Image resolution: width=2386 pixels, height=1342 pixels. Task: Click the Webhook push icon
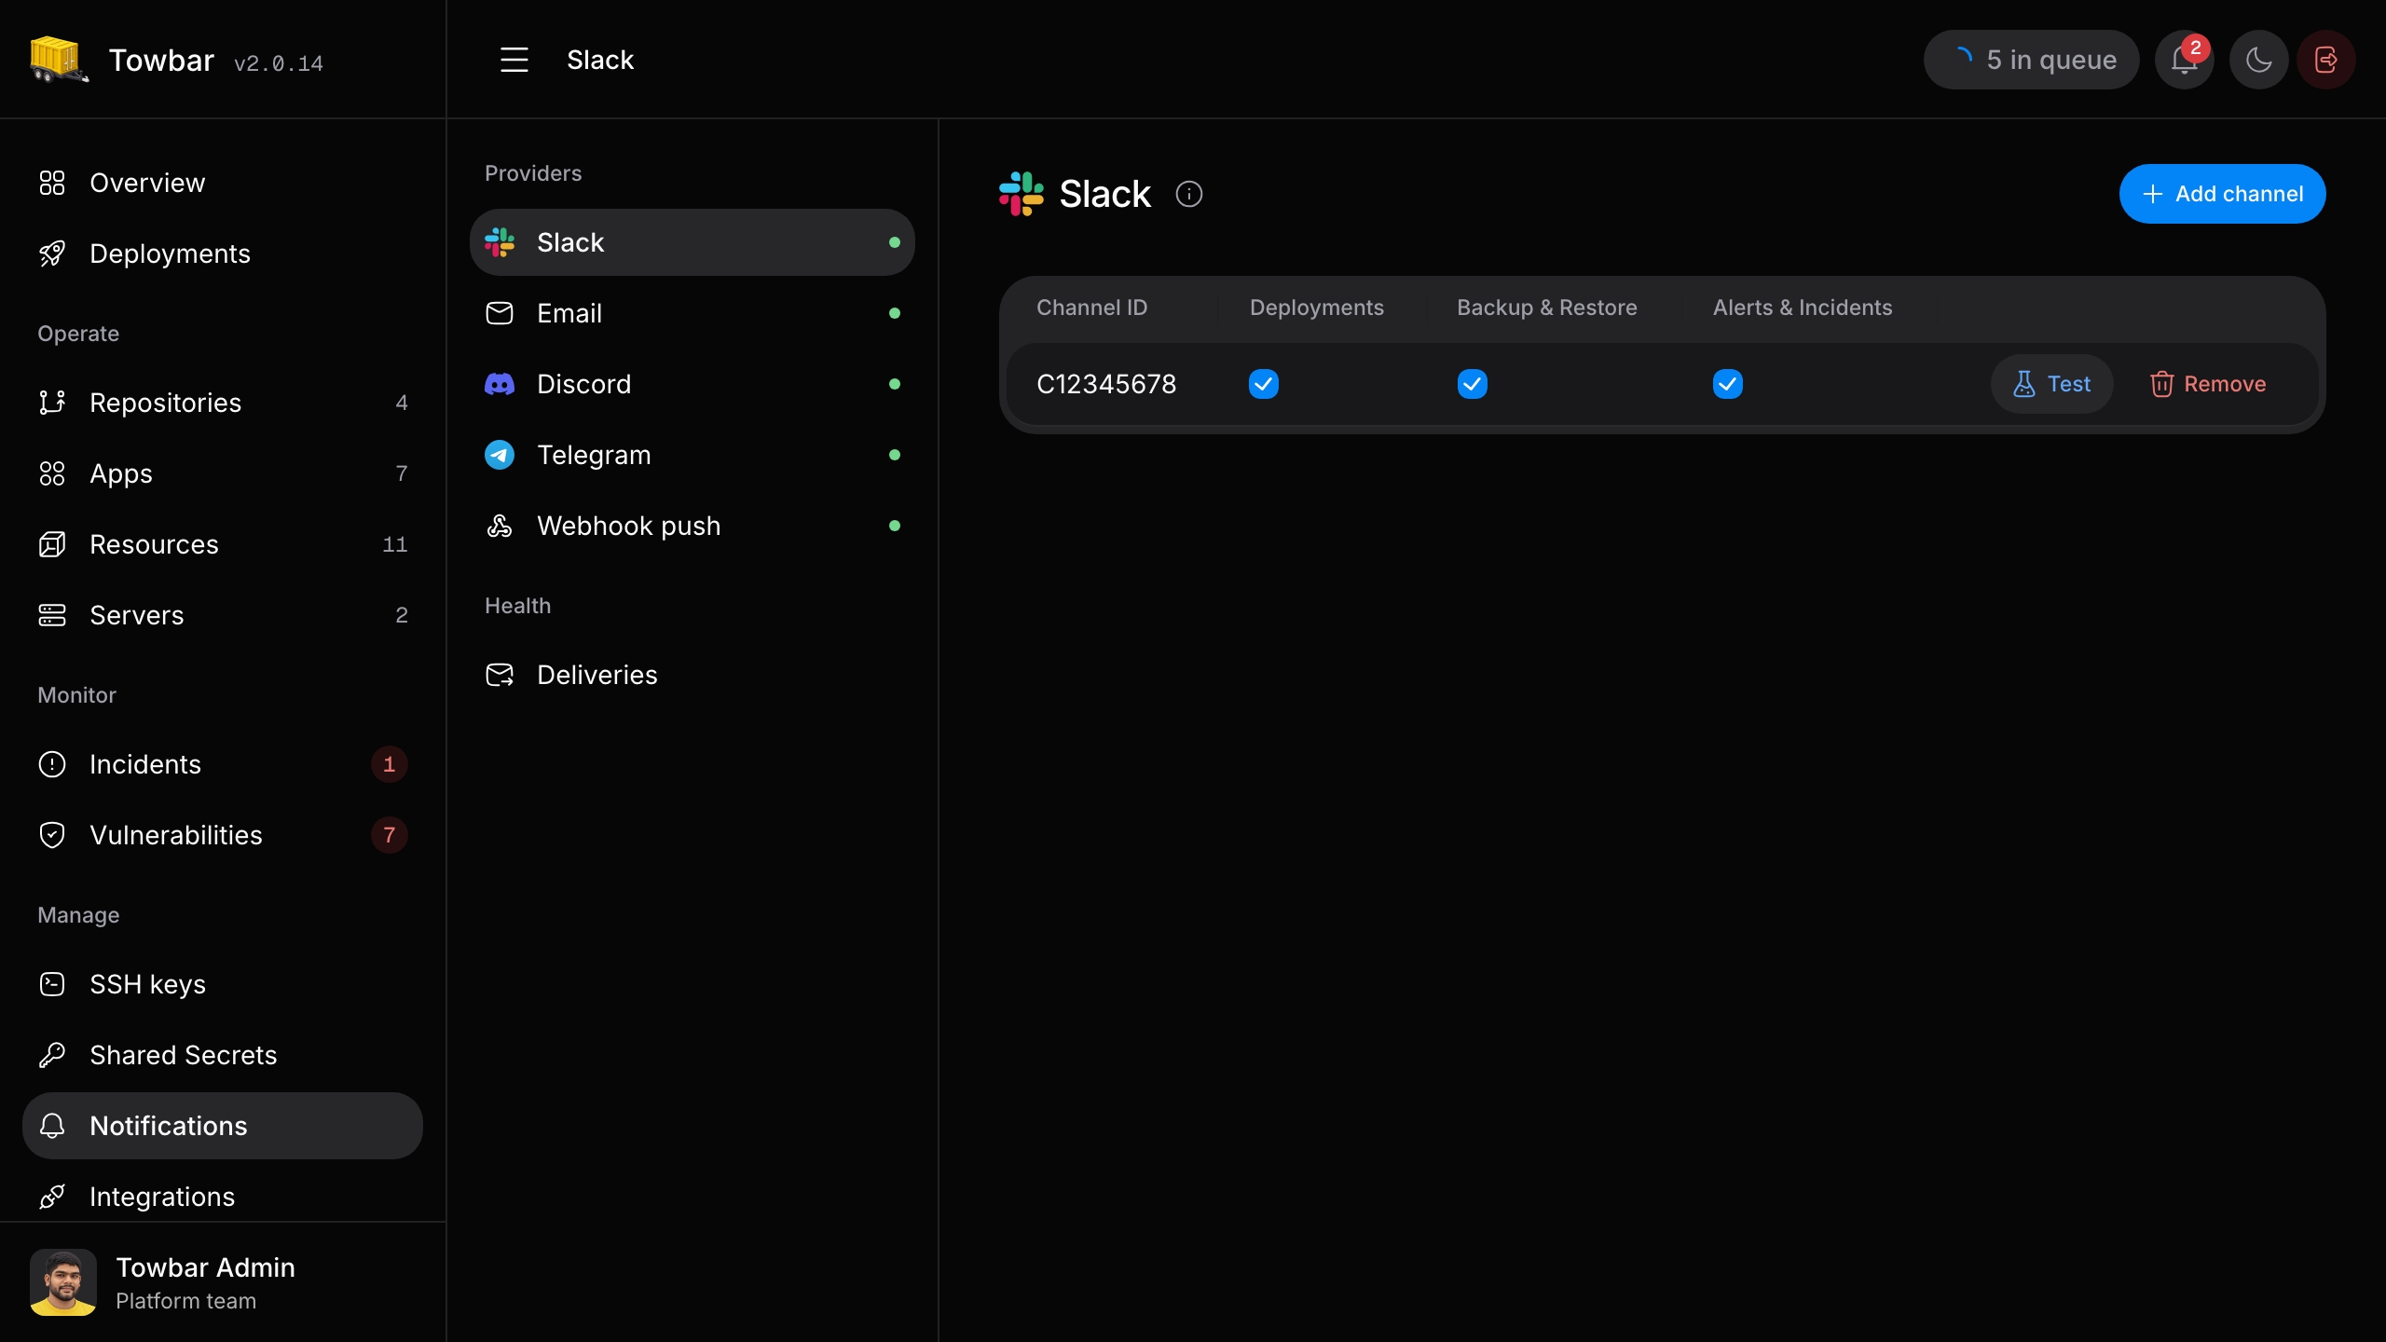(x=500, y=526)
